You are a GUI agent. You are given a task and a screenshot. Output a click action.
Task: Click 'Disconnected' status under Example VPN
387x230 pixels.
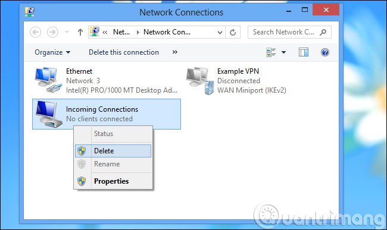click(x=238, y=81)
